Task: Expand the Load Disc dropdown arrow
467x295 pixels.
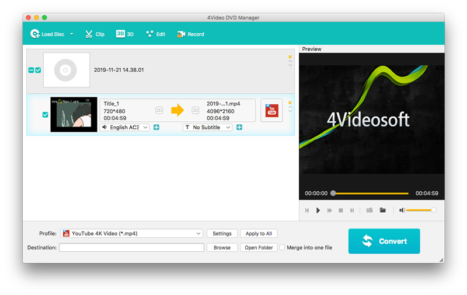Action: 72,34
